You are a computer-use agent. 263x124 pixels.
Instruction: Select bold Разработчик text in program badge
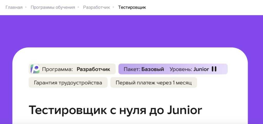pos(93,69)
